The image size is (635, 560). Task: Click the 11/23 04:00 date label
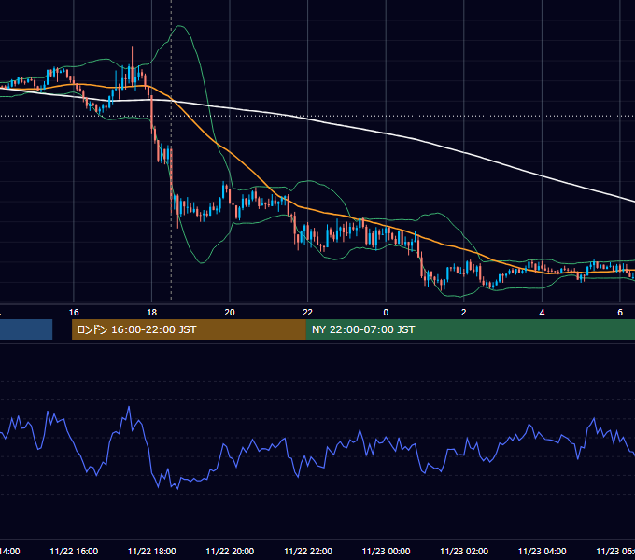tap(543, 551)
